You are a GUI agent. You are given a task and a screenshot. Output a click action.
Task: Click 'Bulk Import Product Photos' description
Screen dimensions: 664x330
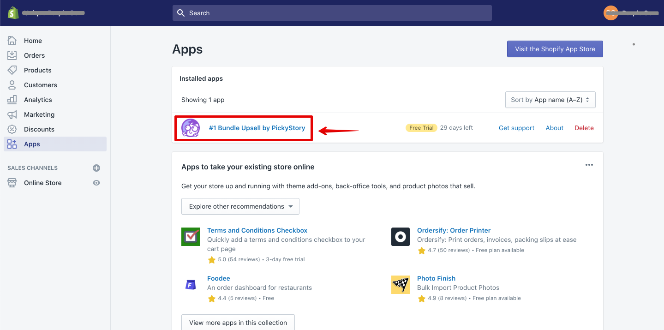458,288
